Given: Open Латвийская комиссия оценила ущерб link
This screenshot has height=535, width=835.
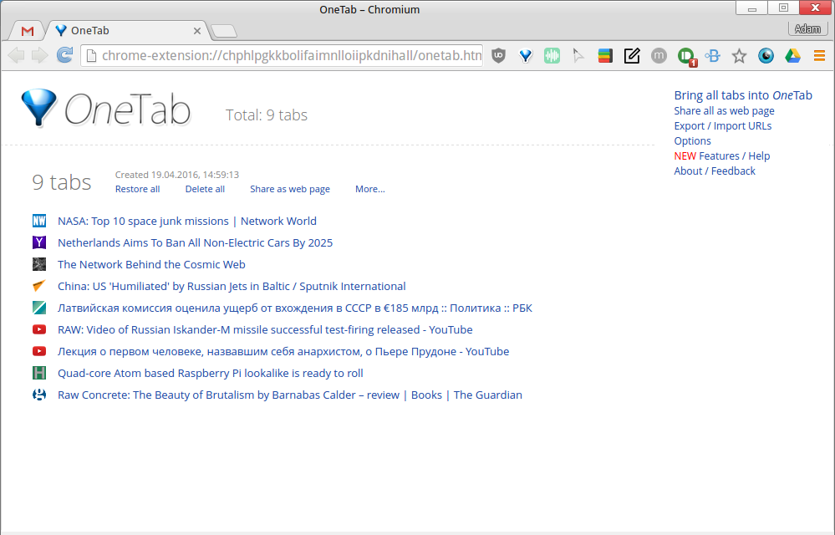Looking at the screenshot, I should 295,308.
